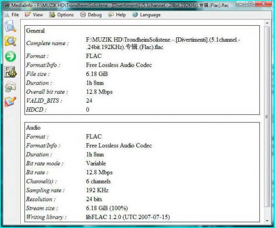Click the 'Writing library :' label
The width and height of the screenshot is (275, 228).
46,217
